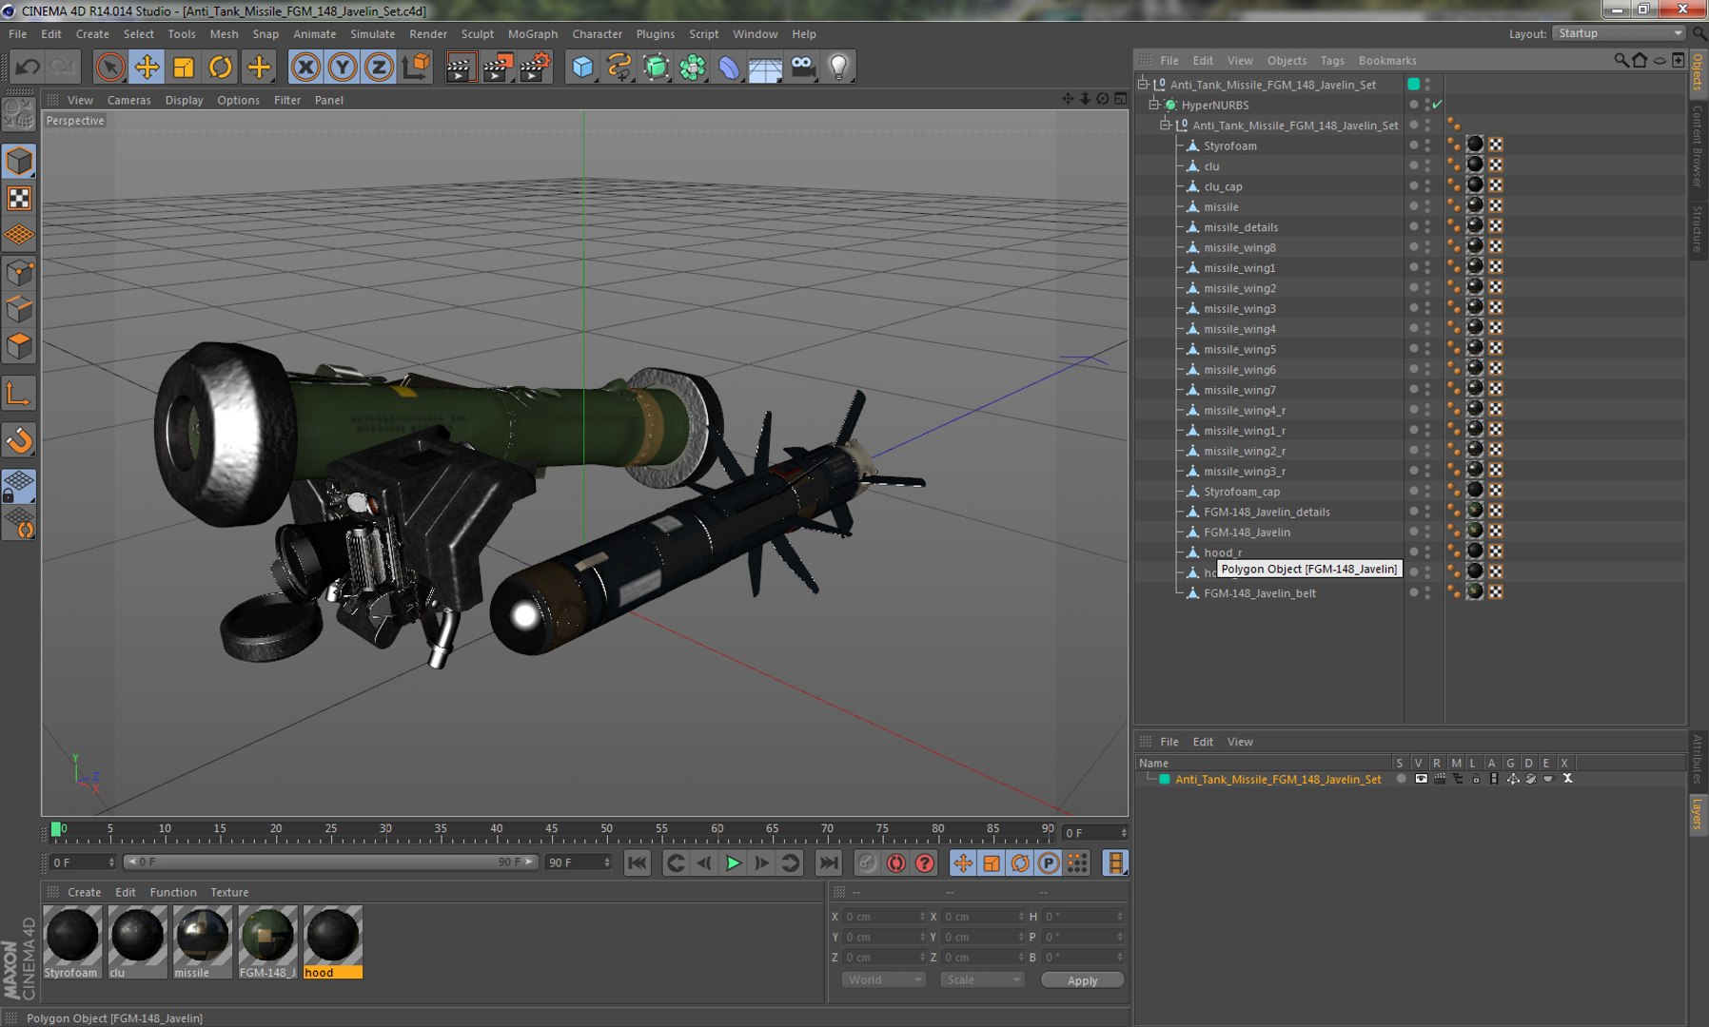Toggle layer lock for Anti_Tank_Missile_FGM_148_Javelin_Set layer
1709x1027 pixels.
(1476, 779)
